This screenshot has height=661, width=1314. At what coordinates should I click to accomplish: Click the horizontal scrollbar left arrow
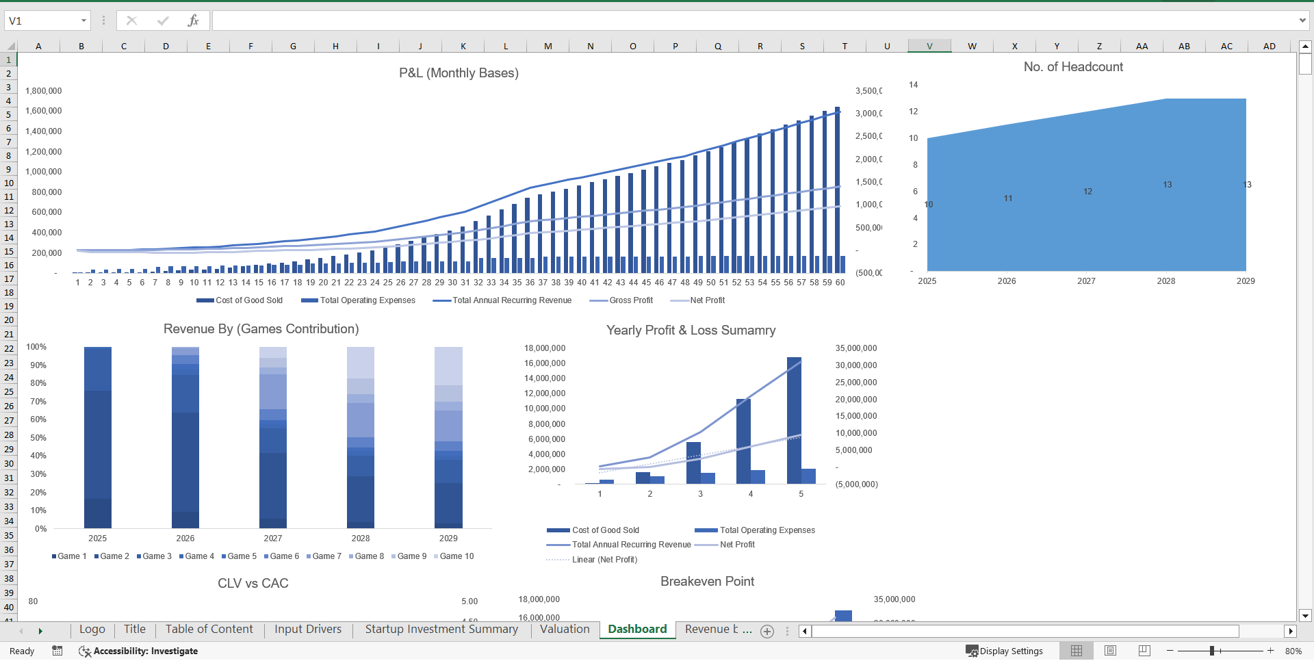[805, 631]
